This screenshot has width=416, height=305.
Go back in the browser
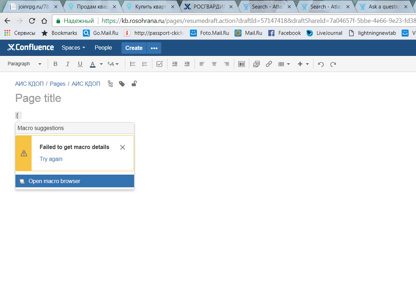point(7,21)
